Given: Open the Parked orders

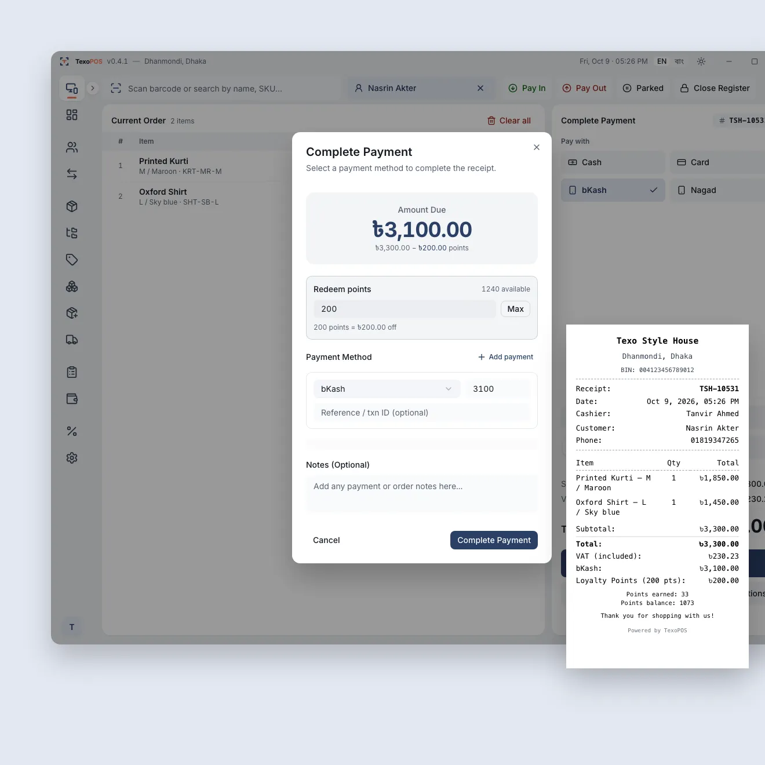Looking at the screenshot, I should pyautogui.click(x=643, y=88).
